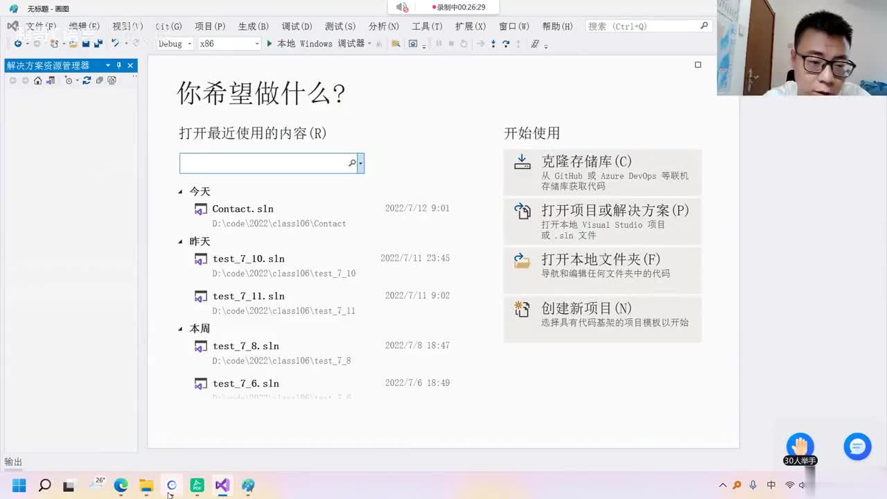Pin the Solution Explorer panel
Image resolution: width=887 pixels, height=499 pixels.
[118, 65]
